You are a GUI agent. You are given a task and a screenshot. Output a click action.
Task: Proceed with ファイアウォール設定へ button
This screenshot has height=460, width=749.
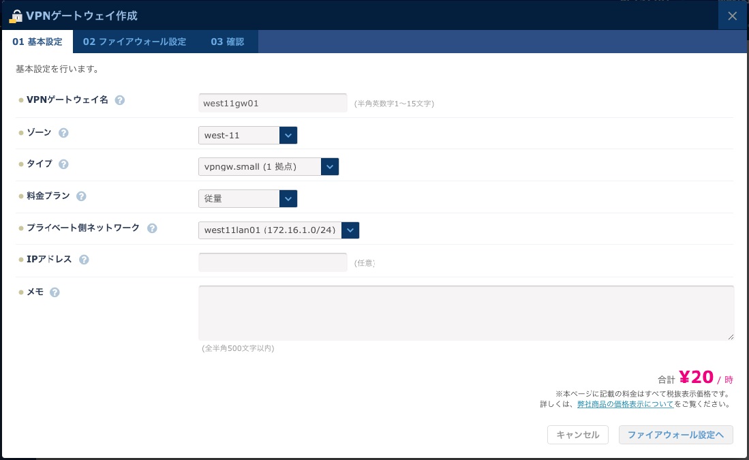tap(675, 435)
